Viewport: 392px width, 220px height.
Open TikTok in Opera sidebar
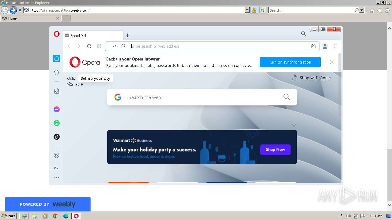(x=57, y=137)
